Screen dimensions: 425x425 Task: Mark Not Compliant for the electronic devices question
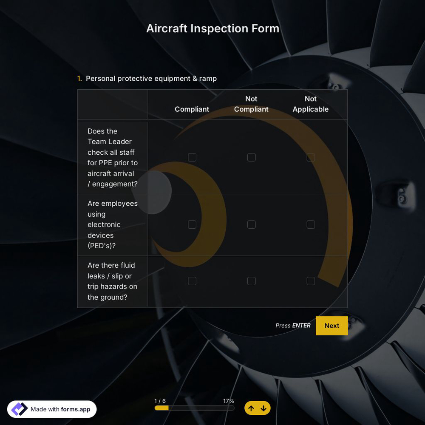(251, 224)
